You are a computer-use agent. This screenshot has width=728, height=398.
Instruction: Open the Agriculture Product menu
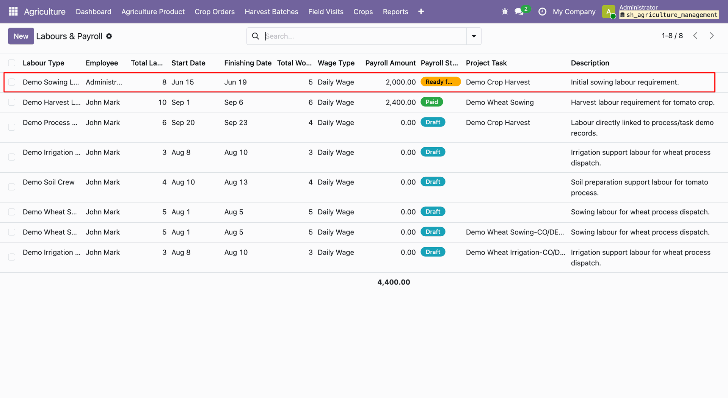153,12
